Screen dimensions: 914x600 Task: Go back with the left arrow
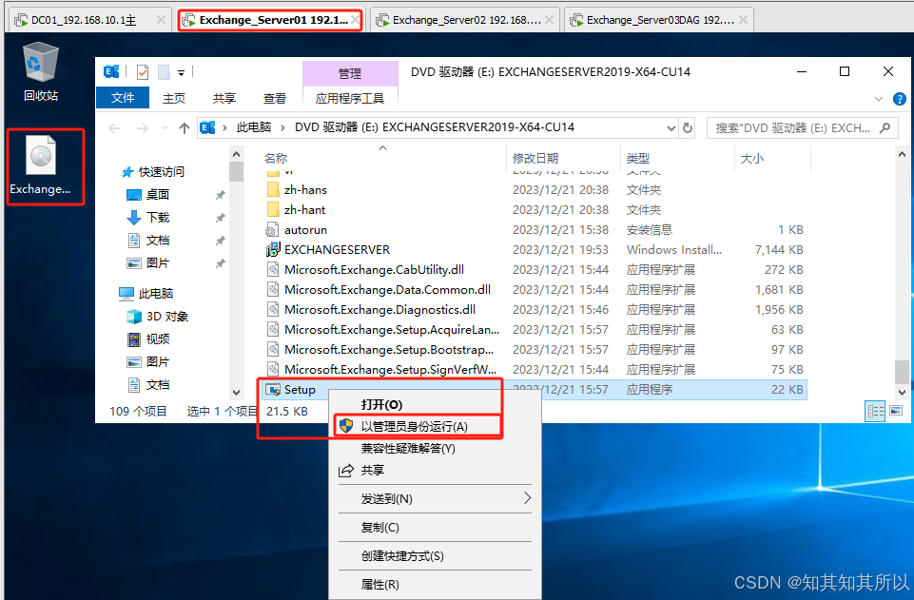(x=114, y=128)
